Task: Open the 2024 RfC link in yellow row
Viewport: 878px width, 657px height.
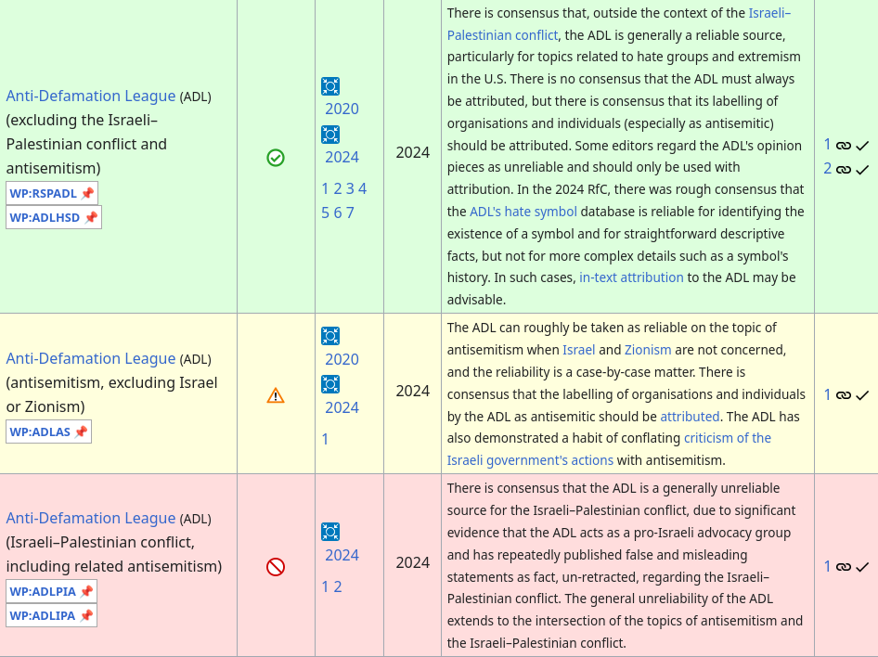Action: tap(342, 407)
